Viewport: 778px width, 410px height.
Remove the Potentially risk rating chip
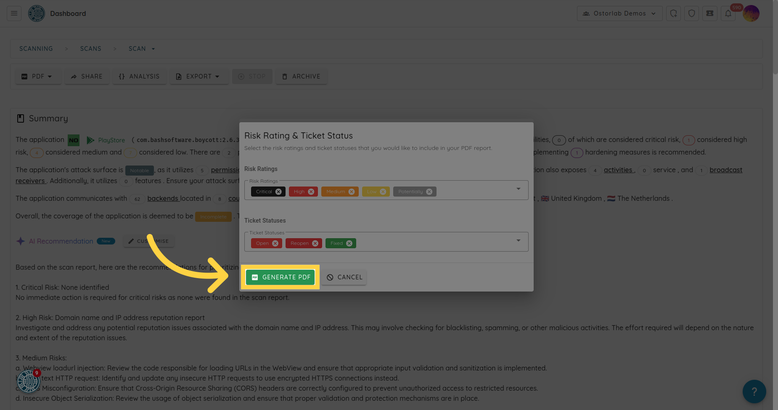(x=429, y=192)
